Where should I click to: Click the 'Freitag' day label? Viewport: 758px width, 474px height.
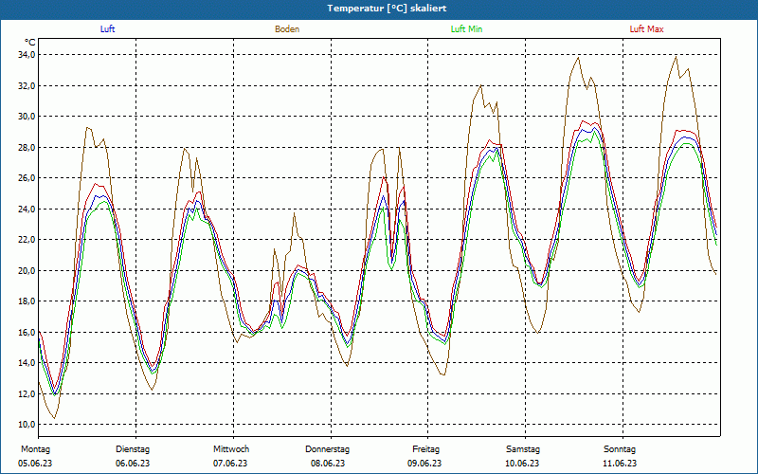[x=425, y=449]
